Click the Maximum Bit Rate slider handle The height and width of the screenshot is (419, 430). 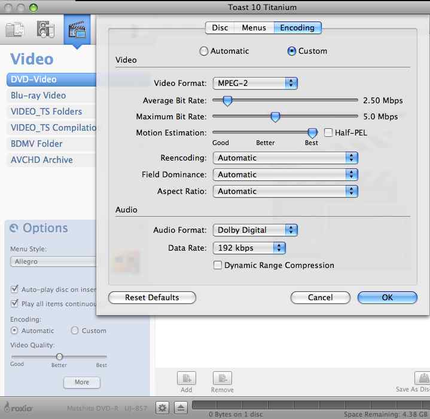tap(275, 117)
